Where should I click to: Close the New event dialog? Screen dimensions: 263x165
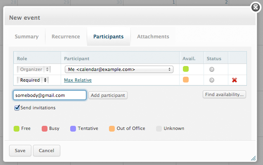tap(256, 7)
